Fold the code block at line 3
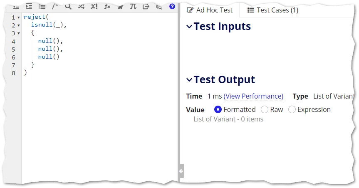 pos(19,33)
